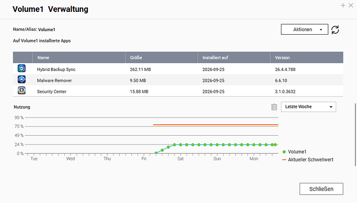Click the 15.88 MB size value
Screen dimensions: 357x203
(x=139, y=92)
